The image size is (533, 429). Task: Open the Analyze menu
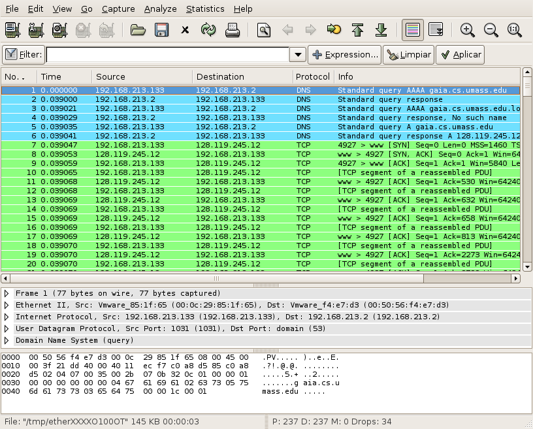[161, 9]
